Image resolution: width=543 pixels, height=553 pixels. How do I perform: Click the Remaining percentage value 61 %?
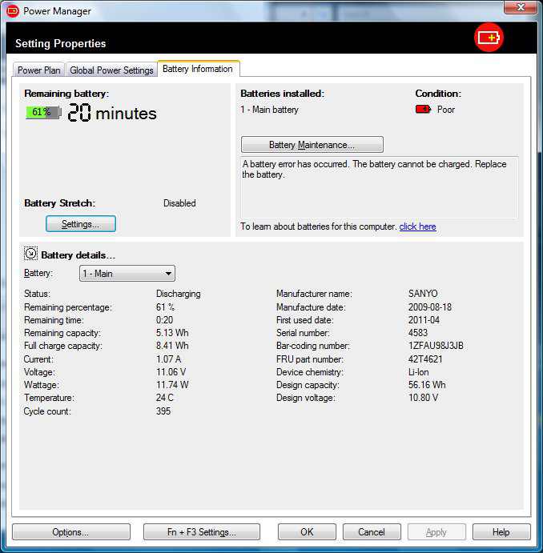[x=165, y=307]
